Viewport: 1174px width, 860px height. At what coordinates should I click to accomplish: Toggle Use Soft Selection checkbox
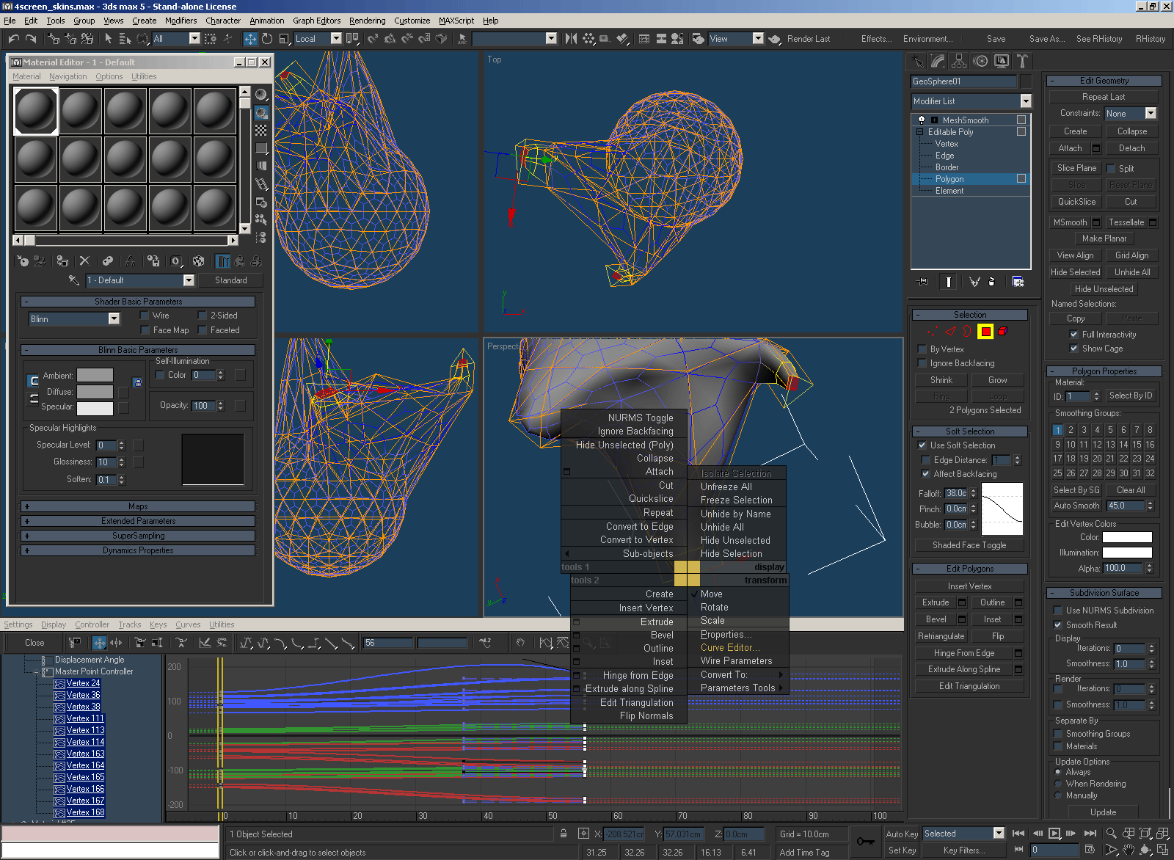coord(922,445)
